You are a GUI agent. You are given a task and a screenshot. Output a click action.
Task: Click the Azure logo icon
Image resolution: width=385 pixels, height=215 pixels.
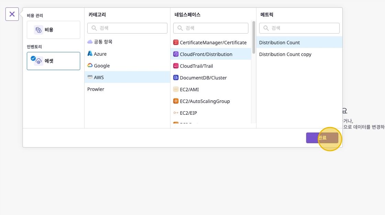coord(90,54)
